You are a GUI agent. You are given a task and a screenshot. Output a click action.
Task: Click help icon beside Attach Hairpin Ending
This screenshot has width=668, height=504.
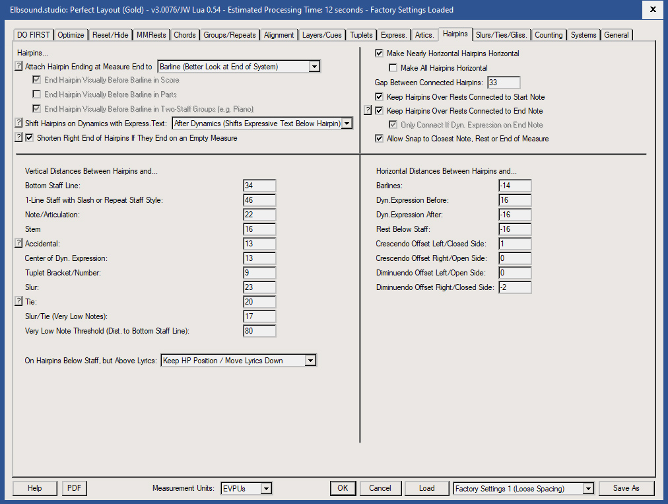point(18,66)
